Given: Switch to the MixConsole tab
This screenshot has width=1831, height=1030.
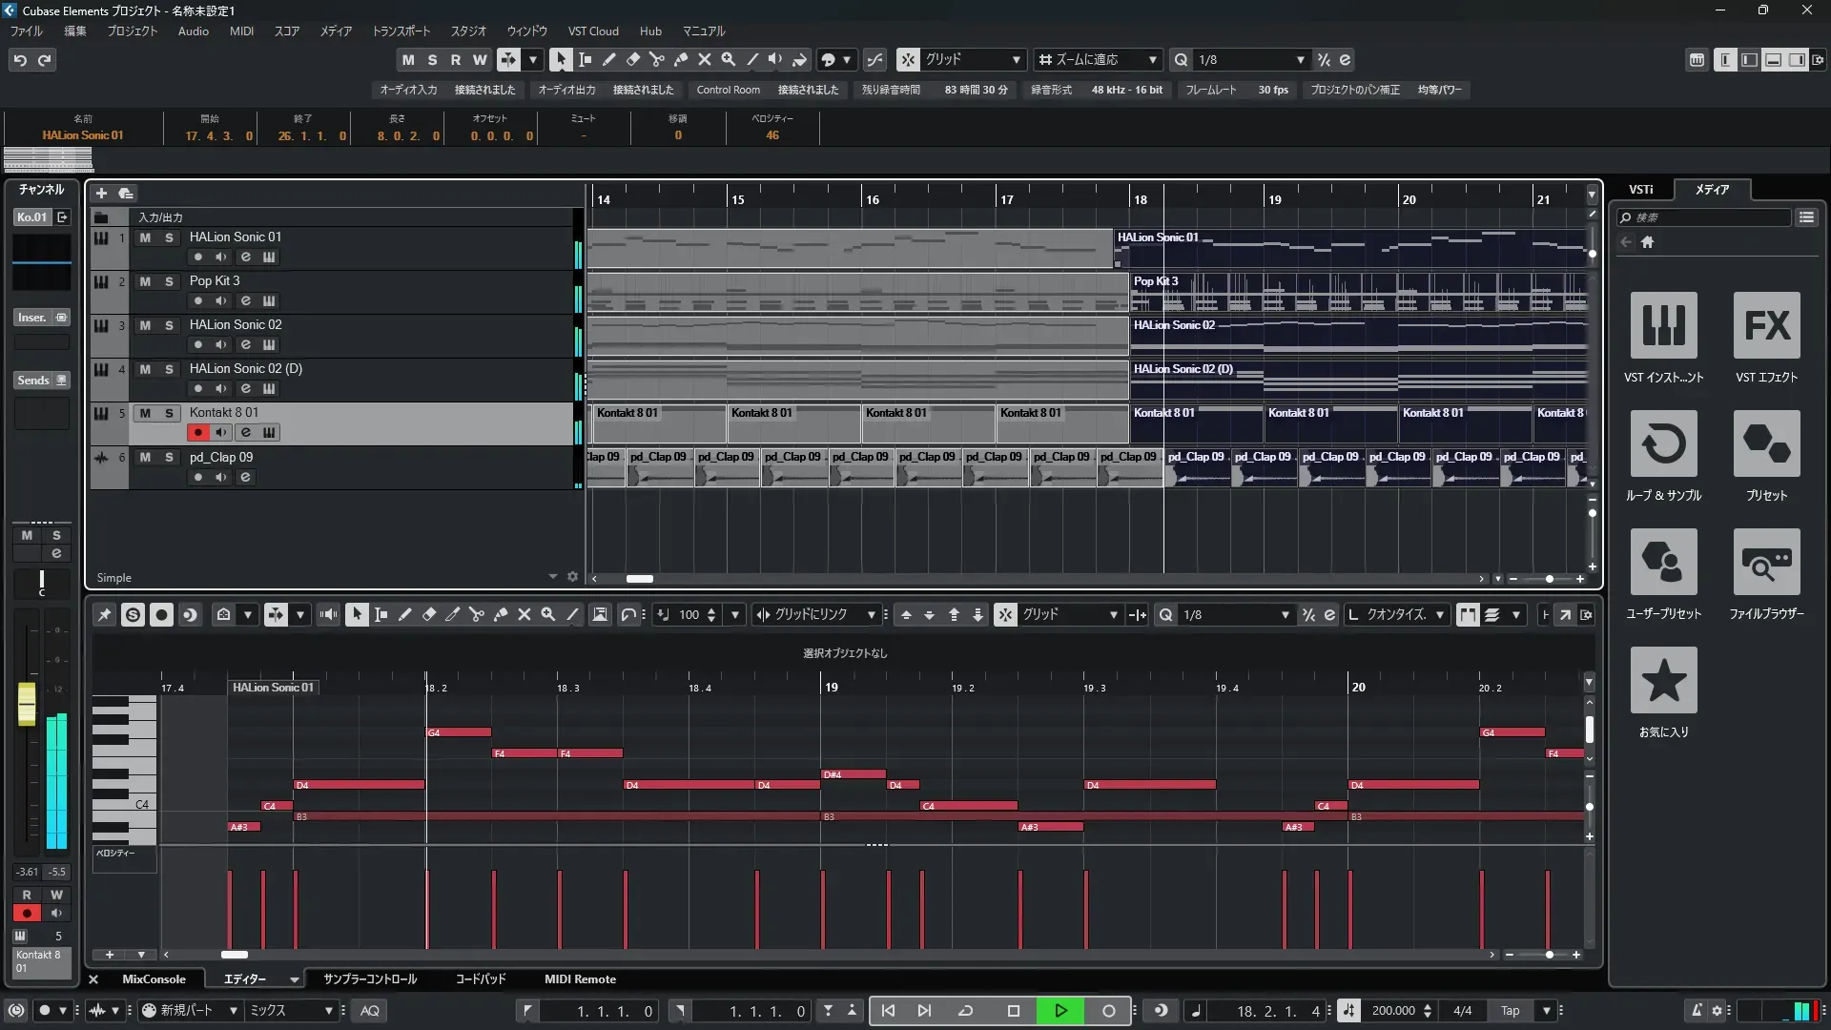Looking at the screenshot, I should [154, 979].
